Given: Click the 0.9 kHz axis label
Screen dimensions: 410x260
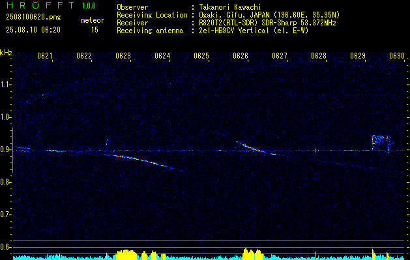Looking at the screenshot, I should coord(5,149).
